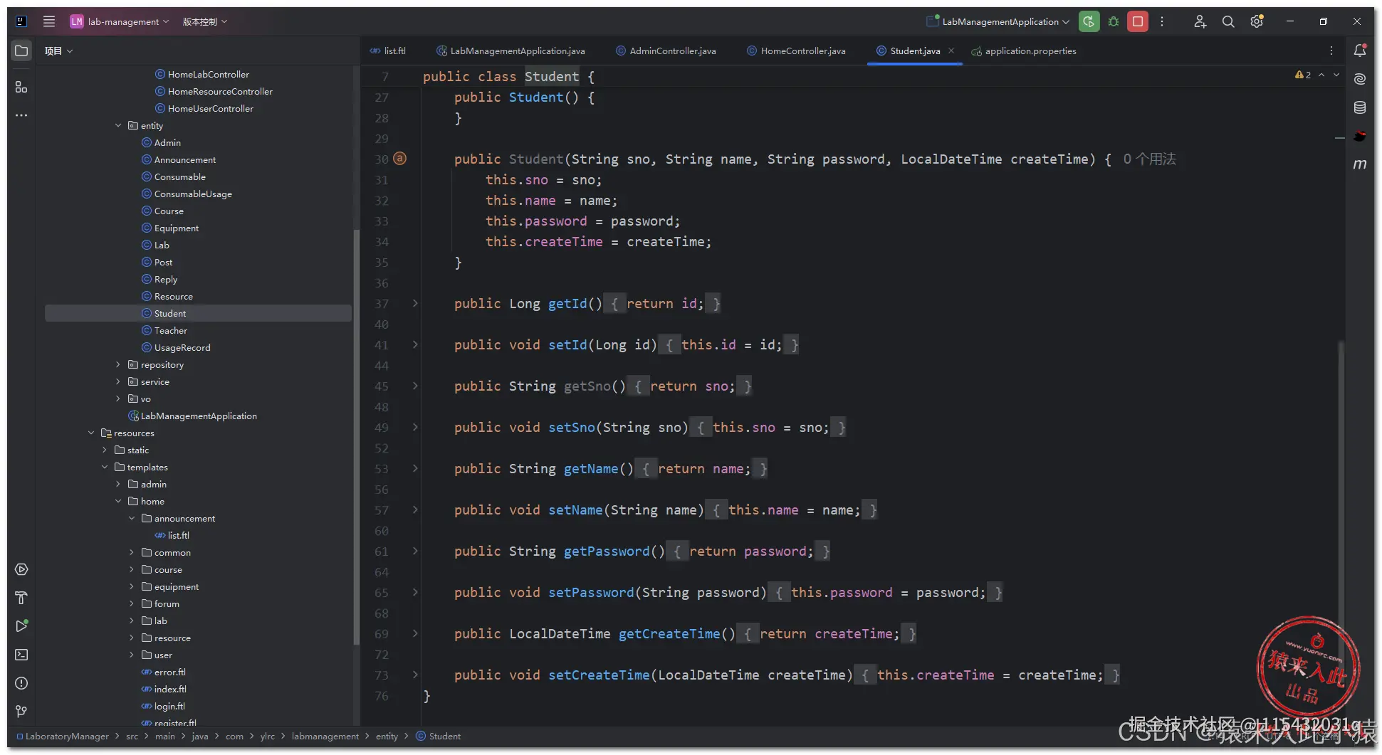Open the 版本控制 version control dropdown
1382x755 pixels.
tap(205, 21)
